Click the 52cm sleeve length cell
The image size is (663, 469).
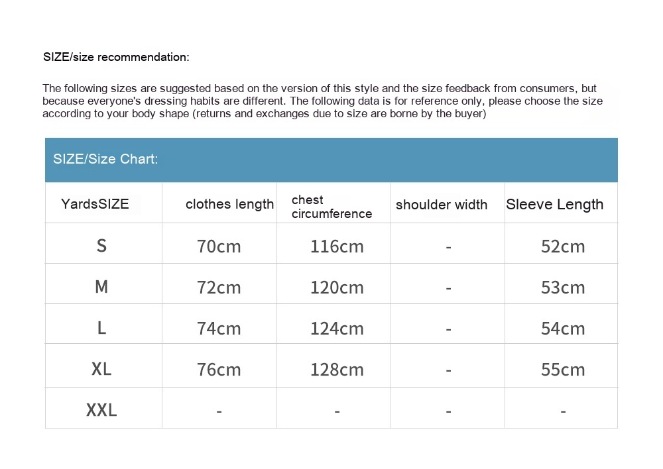563,246
